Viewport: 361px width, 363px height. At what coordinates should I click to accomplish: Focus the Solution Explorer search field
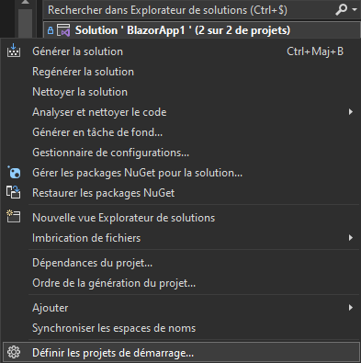[188, 10]
